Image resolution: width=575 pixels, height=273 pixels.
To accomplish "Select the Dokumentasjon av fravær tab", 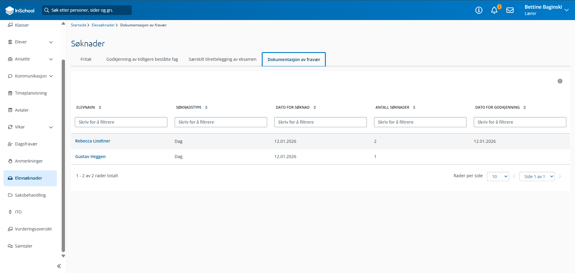I will tap(294, 60).
